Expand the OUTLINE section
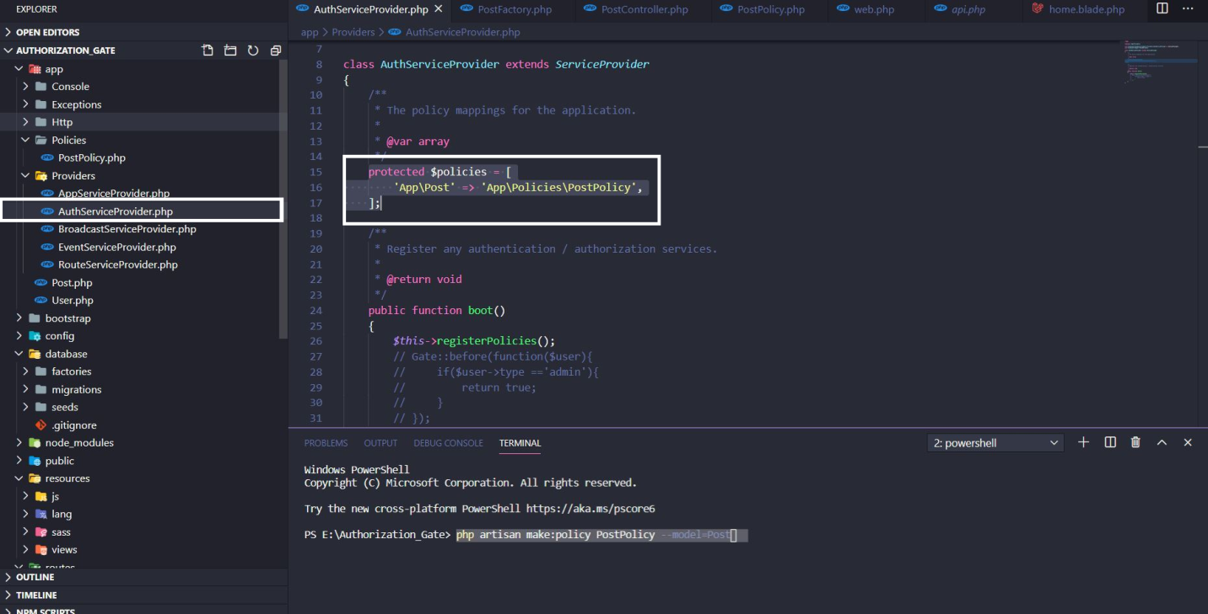Viewport: 1208px width, 614px height. [x=34, y=577]
